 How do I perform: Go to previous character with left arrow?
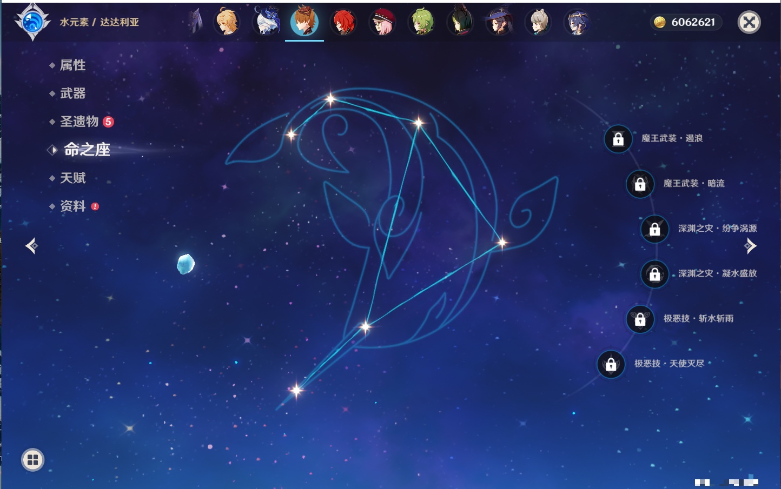coord(31,246)
